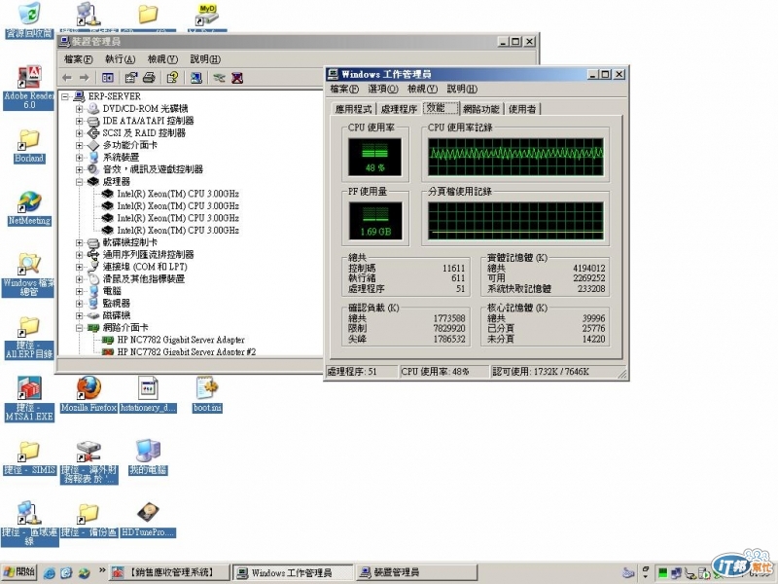Expand IDE ATA/ATAPI controllers node
The image size is (778, 584).
(80, 121)
